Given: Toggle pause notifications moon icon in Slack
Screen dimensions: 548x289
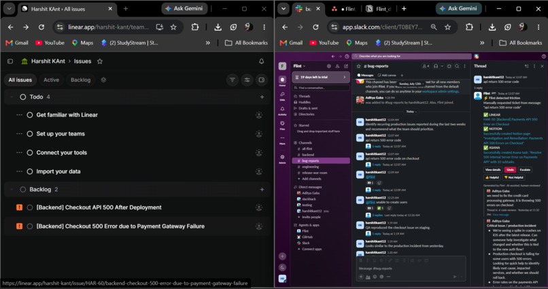Looking at the screenshot, I should [282, 267].
